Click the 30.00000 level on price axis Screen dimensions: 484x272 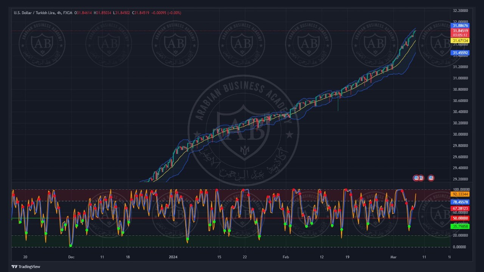coord(460,134)
